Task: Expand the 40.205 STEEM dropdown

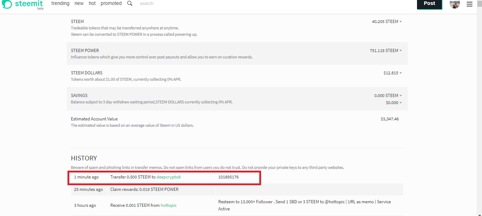Action: pos(387,22)
